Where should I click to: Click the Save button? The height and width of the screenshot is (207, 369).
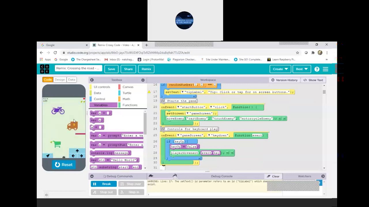pos(111,69)
